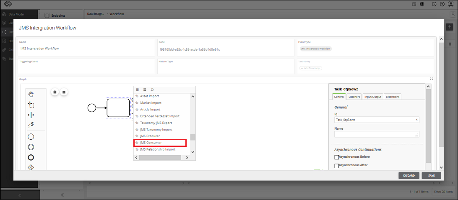Click the Code field value
This screenshot has width=458, height=200.
(x=190, y=49)
